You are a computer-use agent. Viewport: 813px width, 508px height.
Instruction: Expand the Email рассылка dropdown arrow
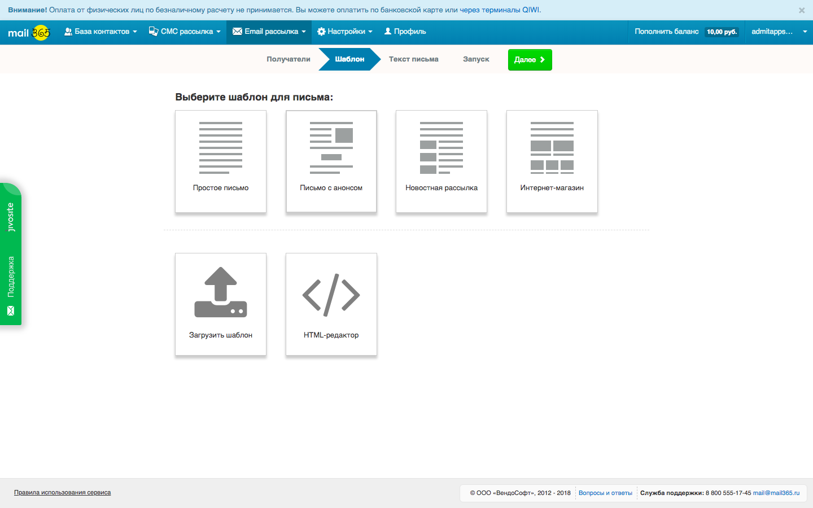304,32
